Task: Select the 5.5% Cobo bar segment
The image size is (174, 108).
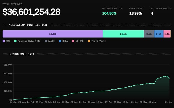Action: (159, 34)
